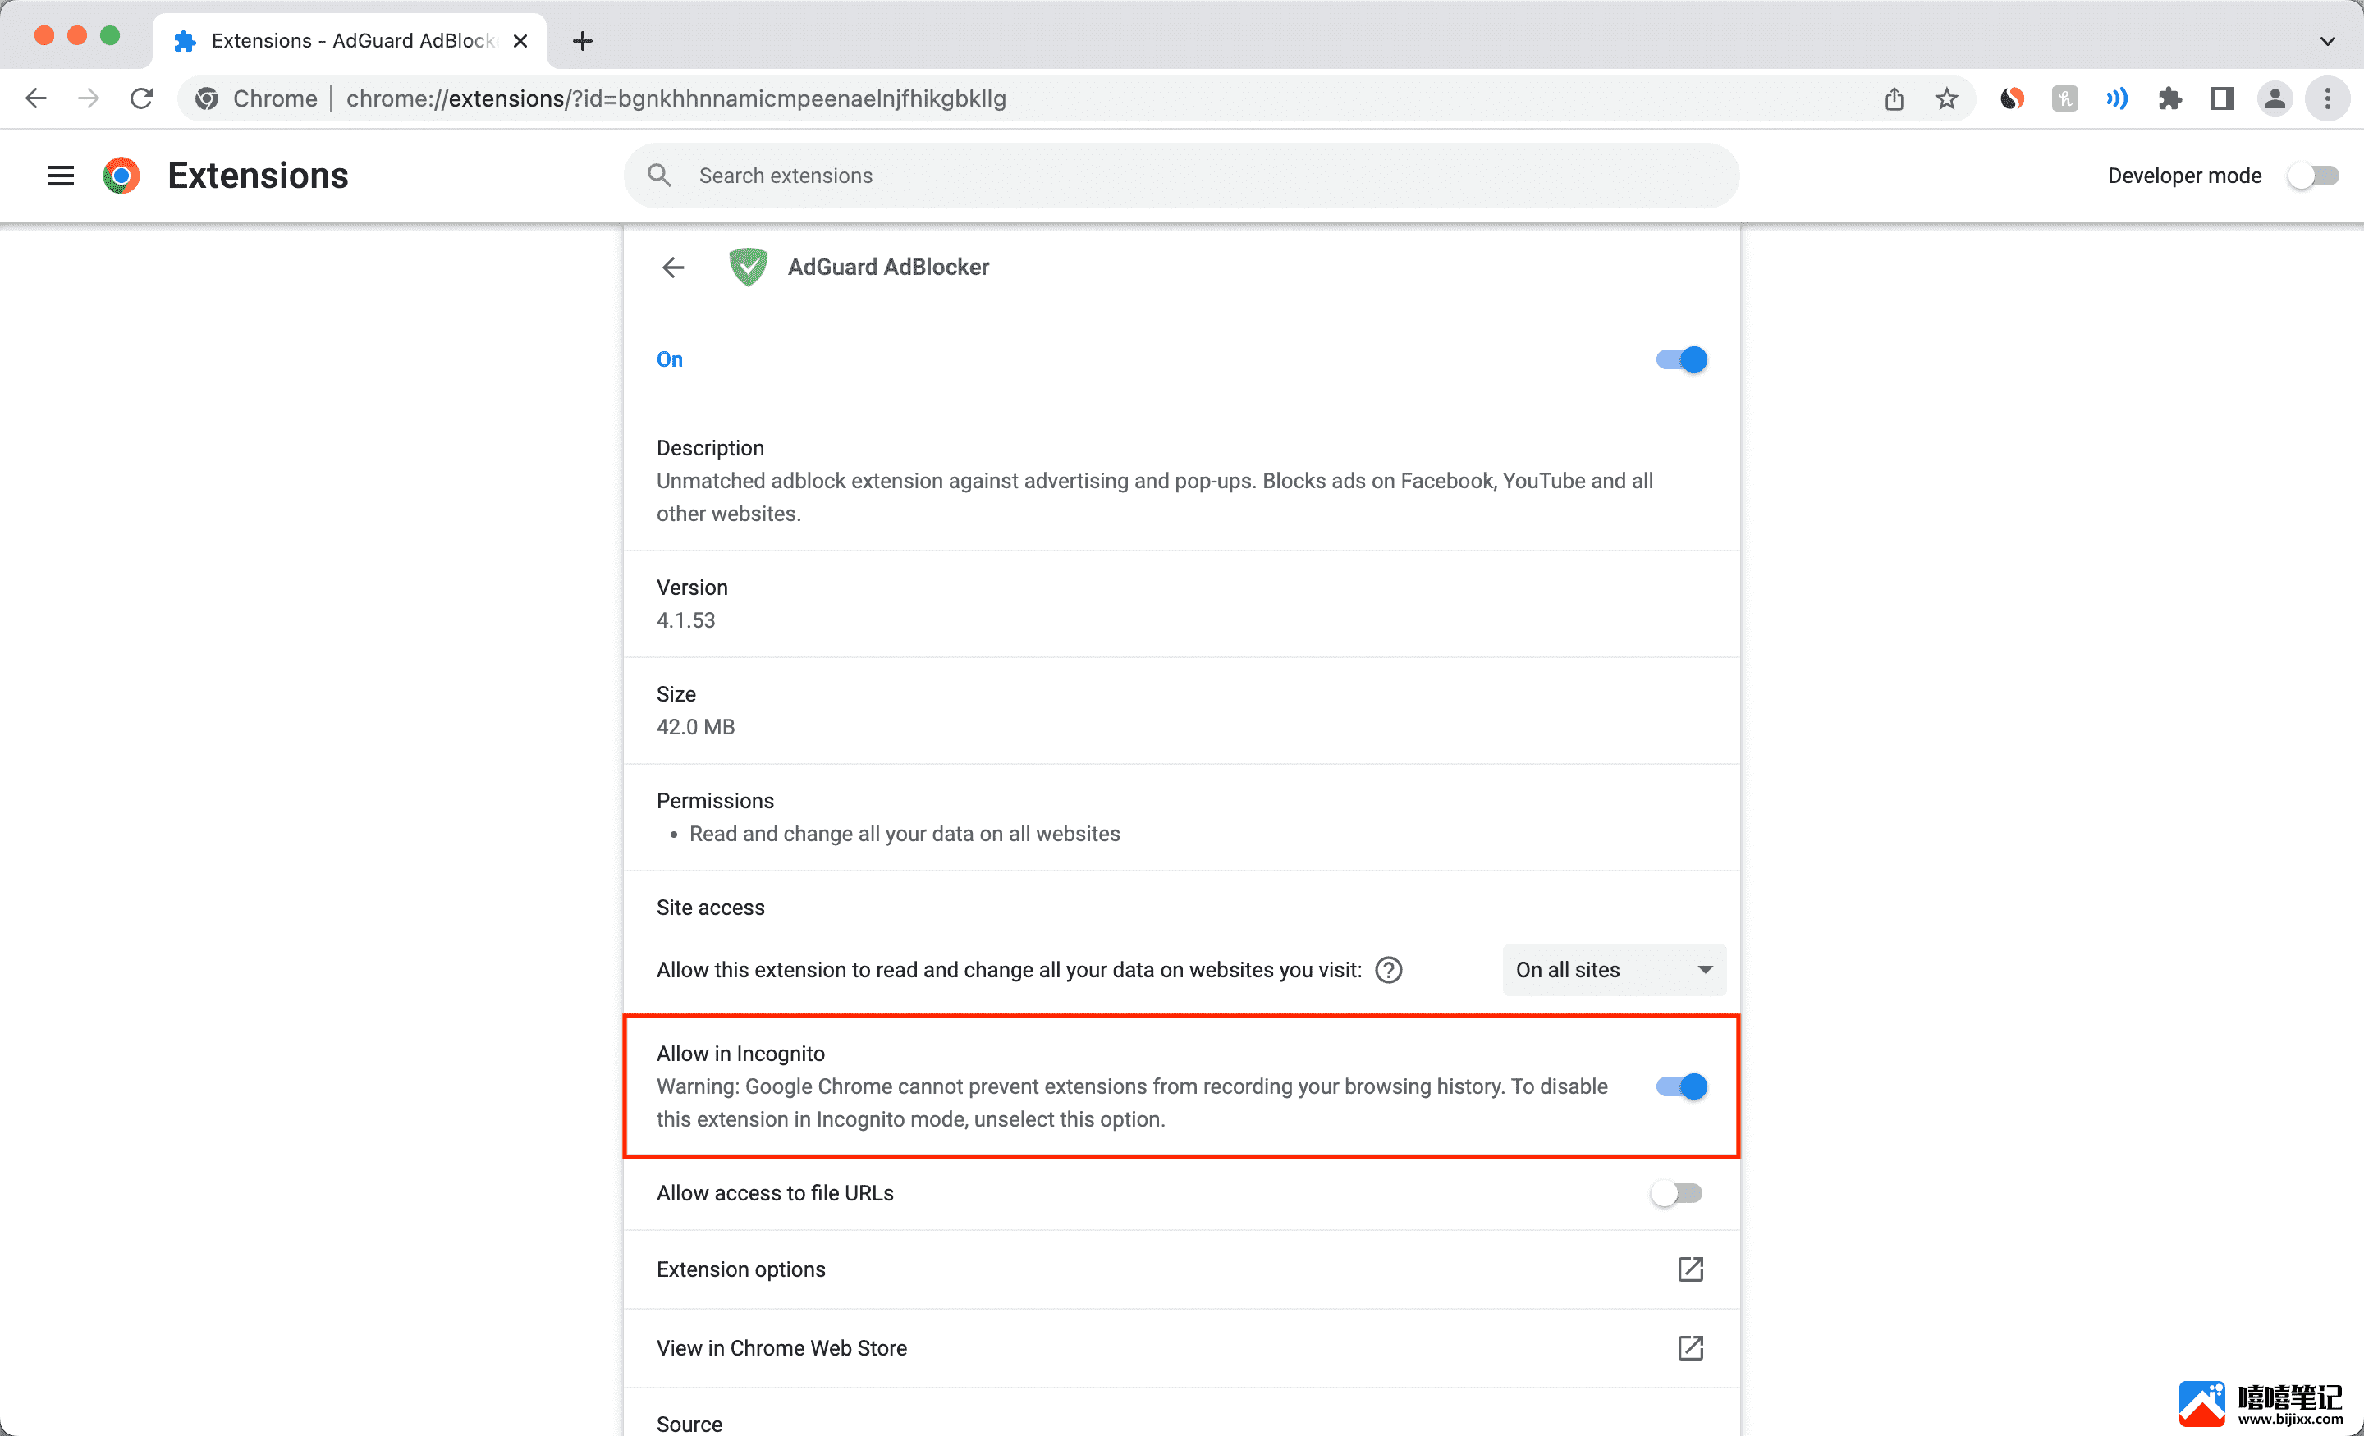Toggle the browser side panel
Viewport: 2364px width, 1436px height.
2222,98
